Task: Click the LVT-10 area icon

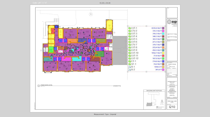Action: (129, 53)
